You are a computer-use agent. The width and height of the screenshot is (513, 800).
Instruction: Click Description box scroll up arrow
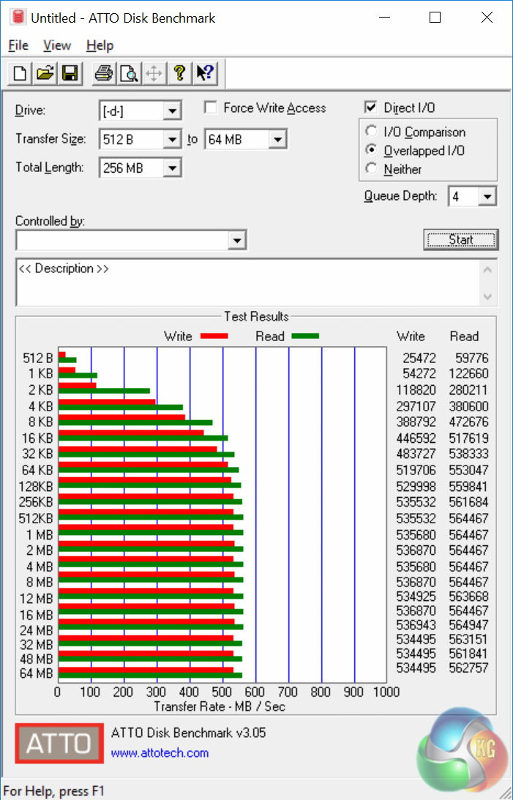(487, 270)
